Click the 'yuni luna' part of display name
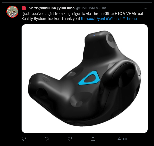 click(67, 8)
